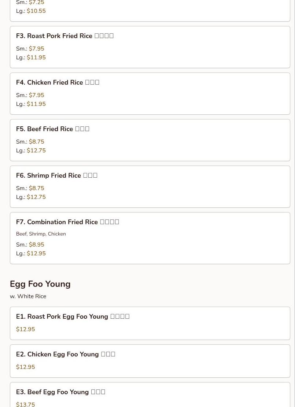Open the F3 Roast Pork Fried Rice item
302x407 pixels.
tap(65, 36)
